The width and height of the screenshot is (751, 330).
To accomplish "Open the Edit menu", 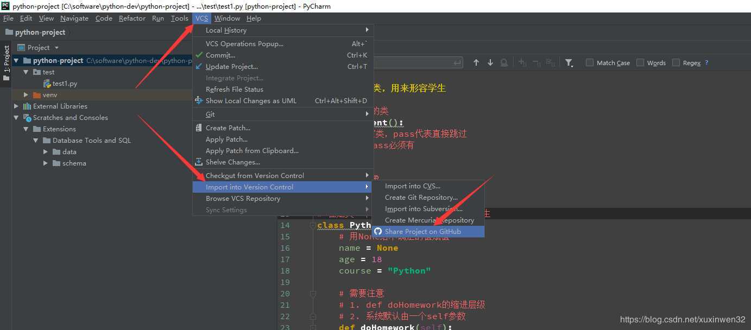I will point(26,18).
